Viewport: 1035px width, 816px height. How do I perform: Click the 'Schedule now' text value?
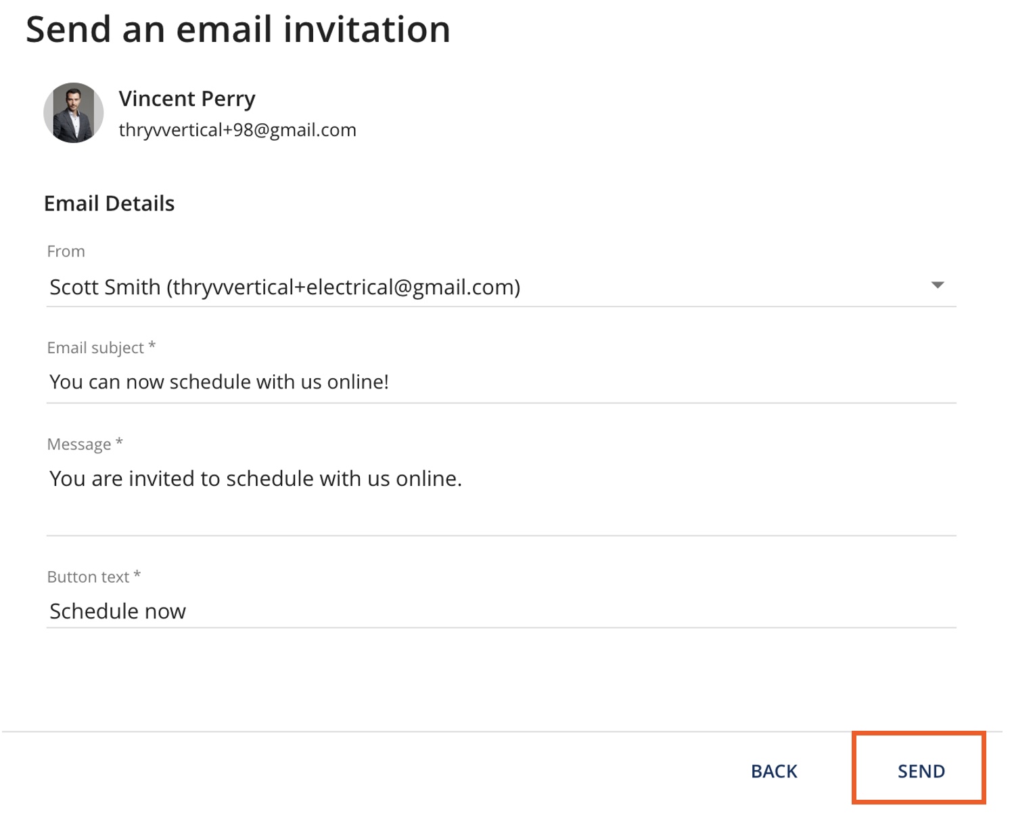[x=118, y=612]
